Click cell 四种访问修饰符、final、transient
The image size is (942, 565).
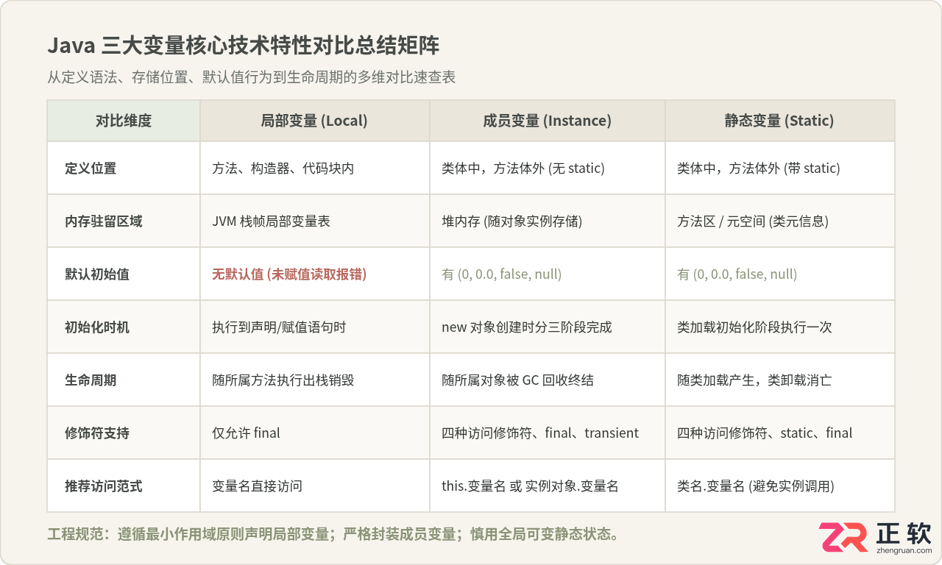point(548,433)
